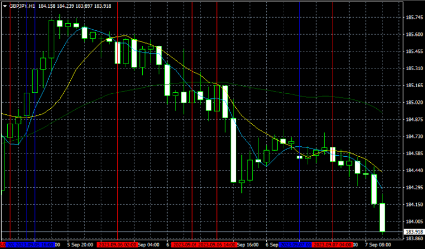425x249 pixels.
Task: Click the 184.000 price axis label
Action: pyautogui.click(x=414, y=221)
